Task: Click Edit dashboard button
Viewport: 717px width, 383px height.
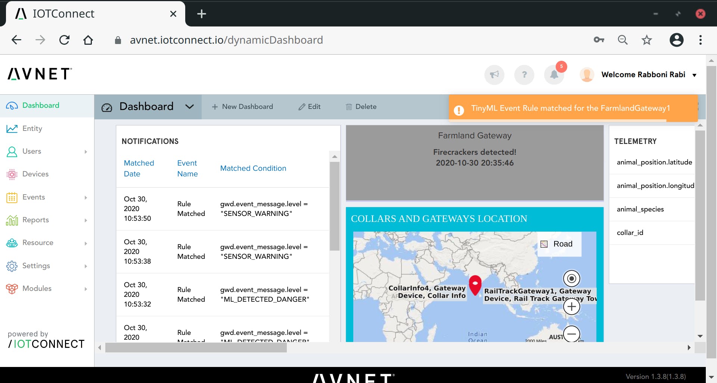Action: tap(310, 107)
